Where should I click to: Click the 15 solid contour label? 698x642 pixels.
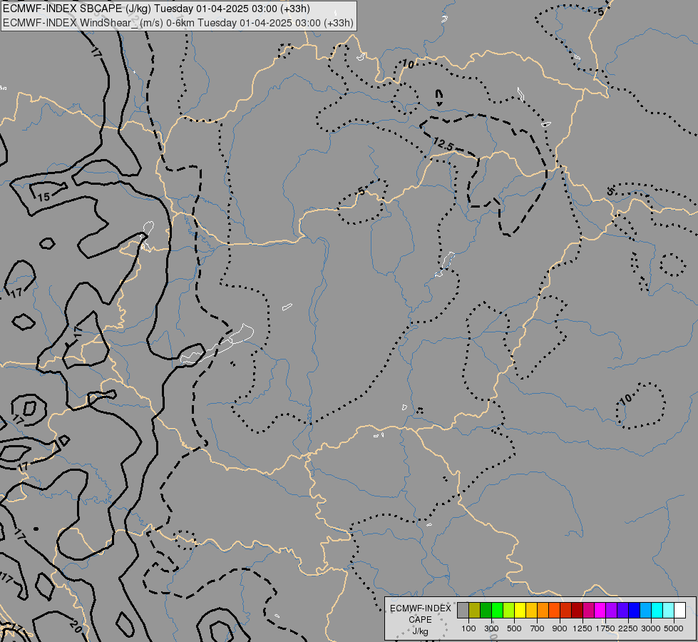(43, 196)
